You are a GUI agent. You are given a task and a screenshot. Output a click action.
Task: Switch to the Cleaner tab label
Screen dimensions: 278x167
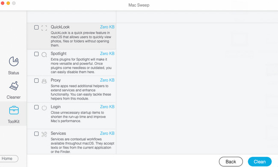coord(14,97)
